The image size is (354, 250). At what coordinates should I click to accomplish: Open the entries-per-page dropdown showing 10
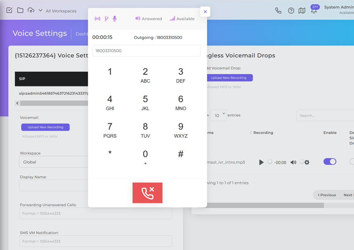coord(218,115)
